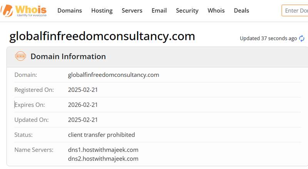Click the Enter Domain search field
The height and width of the screenshot is (169, 308).
(295, 11)
